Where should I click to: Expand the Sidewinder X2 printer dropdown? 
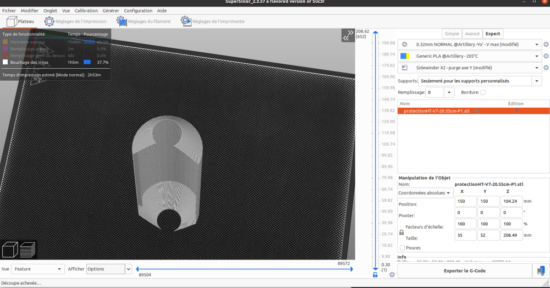[x=536, y=68]
